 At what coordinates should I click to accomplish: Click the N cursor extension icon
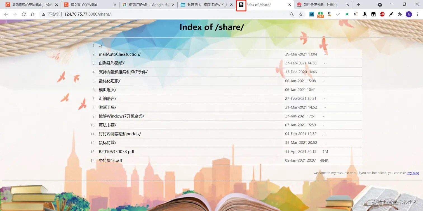[x=356, y=14]
